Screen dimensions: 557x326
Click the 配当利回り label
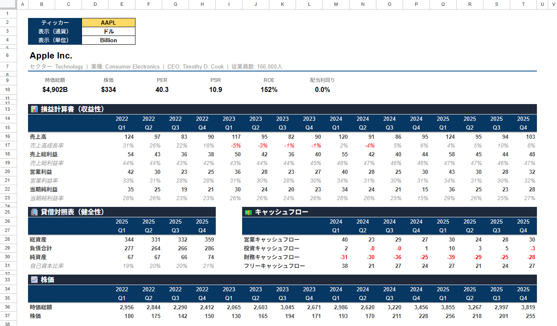323,80
